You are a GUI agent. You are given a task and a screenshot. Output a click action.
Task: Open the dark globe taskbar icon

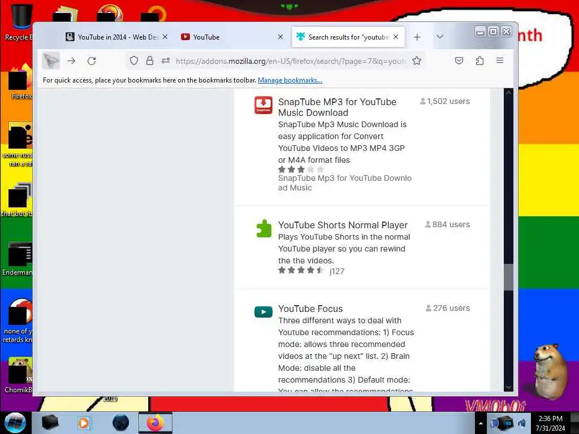coord(120,423)
